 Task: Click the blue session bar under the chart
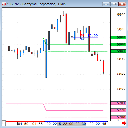coord(76,121)
